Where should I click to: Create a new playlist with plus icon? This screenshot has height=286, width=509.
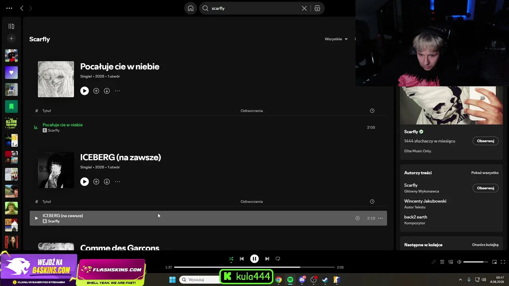tap(11, 39)
